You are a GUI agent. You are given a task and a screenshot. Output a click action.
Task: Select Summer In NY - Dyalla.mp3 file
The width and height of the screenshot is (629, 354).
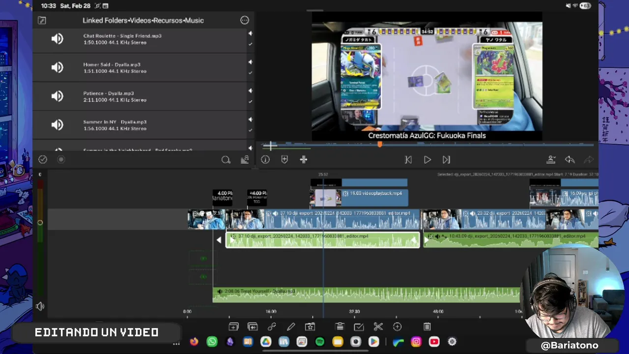click(x=115, y=122)
